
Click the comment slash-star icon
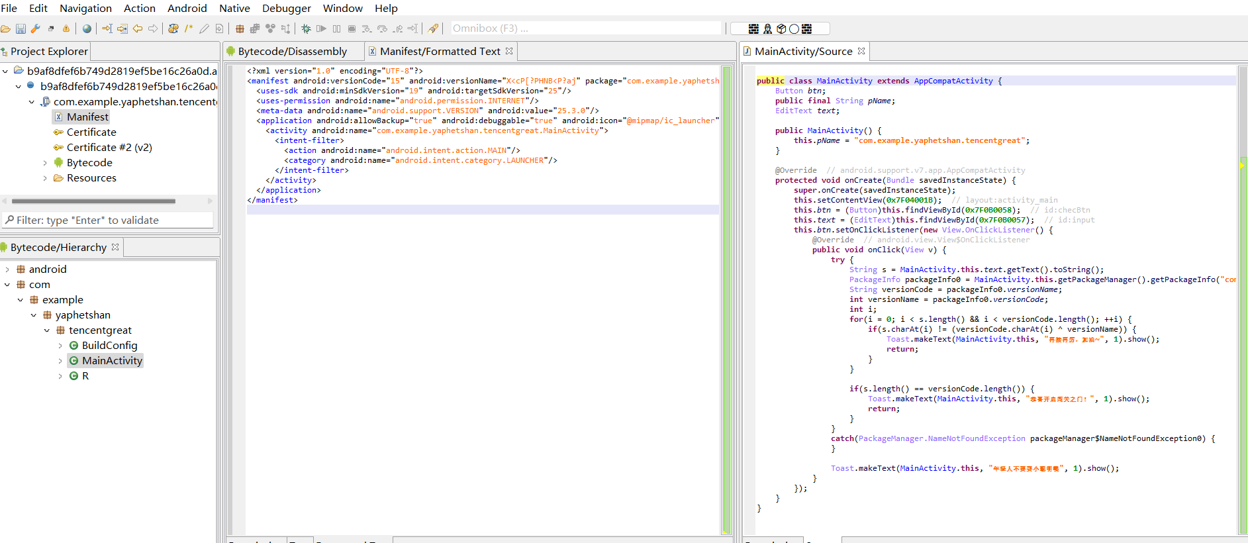pos(189,28)
